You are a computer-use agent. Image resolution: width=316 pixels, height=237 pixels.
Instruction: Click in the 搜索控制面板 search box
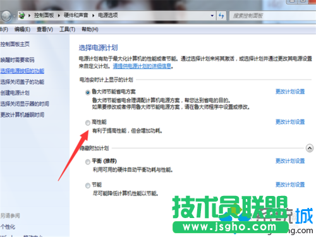(272, 16)
